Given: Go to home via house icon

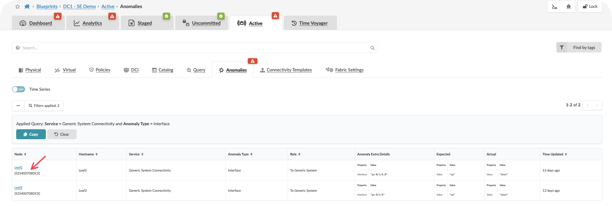Looking at the screenshot, I should [x=27, y=6].
